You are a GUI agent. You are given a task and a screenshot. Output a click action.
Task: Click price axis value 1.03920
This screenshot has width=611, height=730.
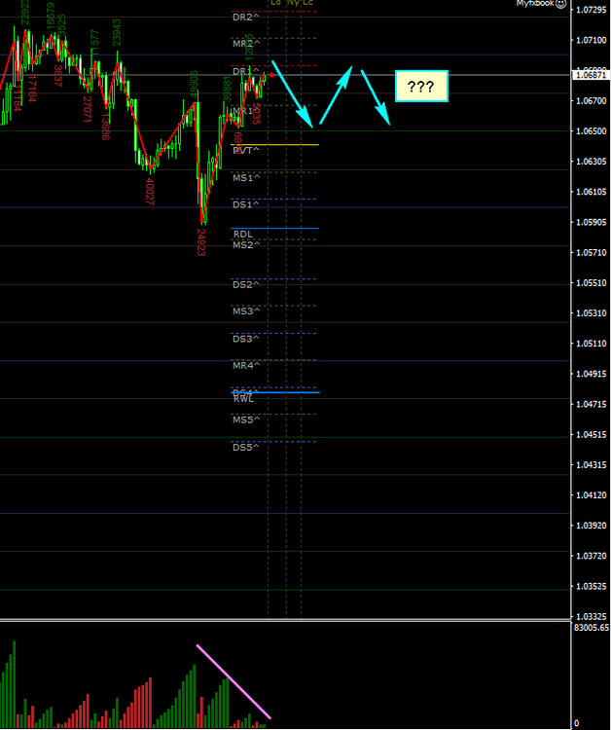[x=592, y=526]
